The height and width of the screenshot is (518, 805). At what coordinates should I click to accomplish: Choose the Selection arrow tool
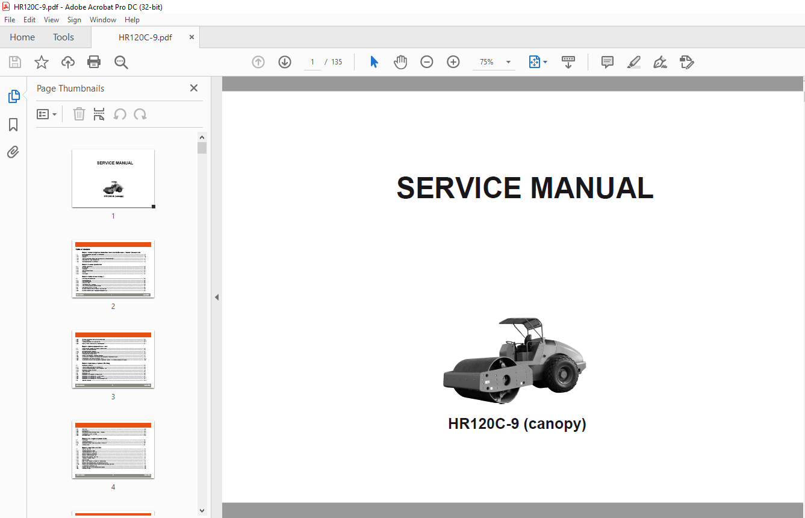374,62
